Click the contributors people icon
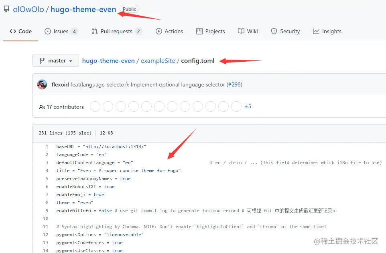 (x=42, y=107)
